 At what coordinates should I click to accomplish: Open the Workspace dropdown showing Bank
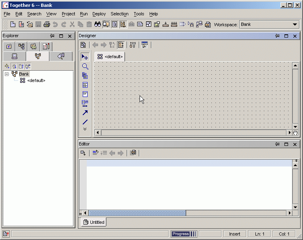(x=269, y=25)
